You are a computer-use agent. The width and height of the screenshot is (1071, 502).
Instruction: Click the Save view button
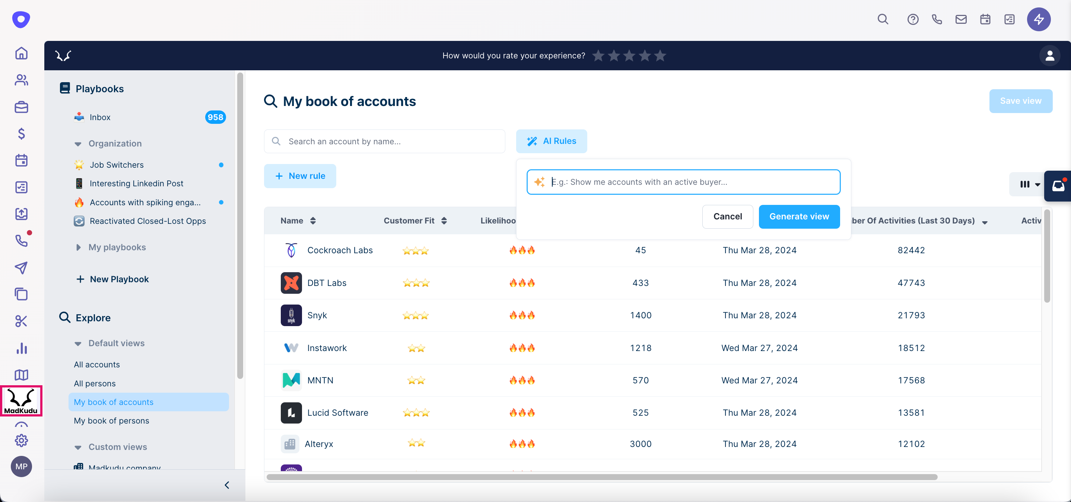(x=1020, y=101)
